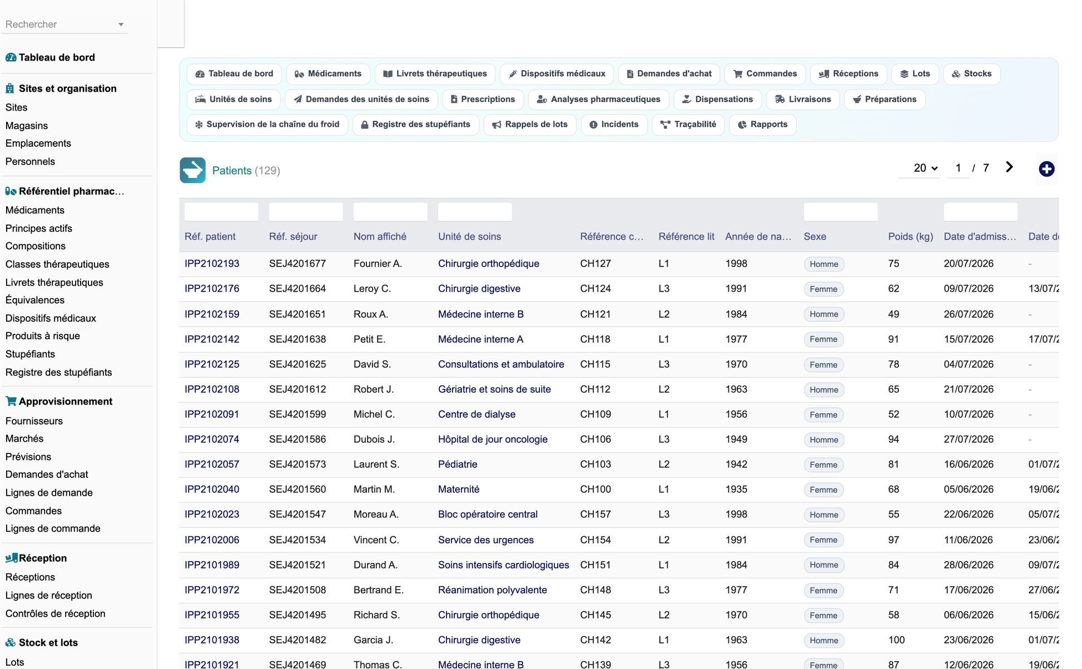Open Livraisons toolbar button

pos(803,99)
